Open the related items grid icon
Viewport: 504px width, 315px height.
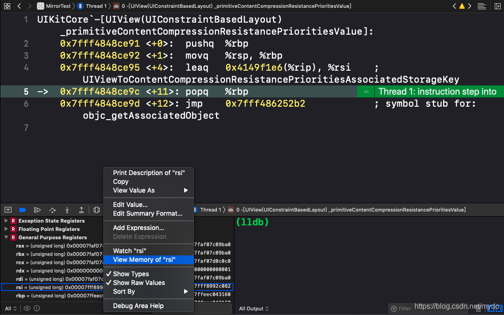(x=7, y=6)
